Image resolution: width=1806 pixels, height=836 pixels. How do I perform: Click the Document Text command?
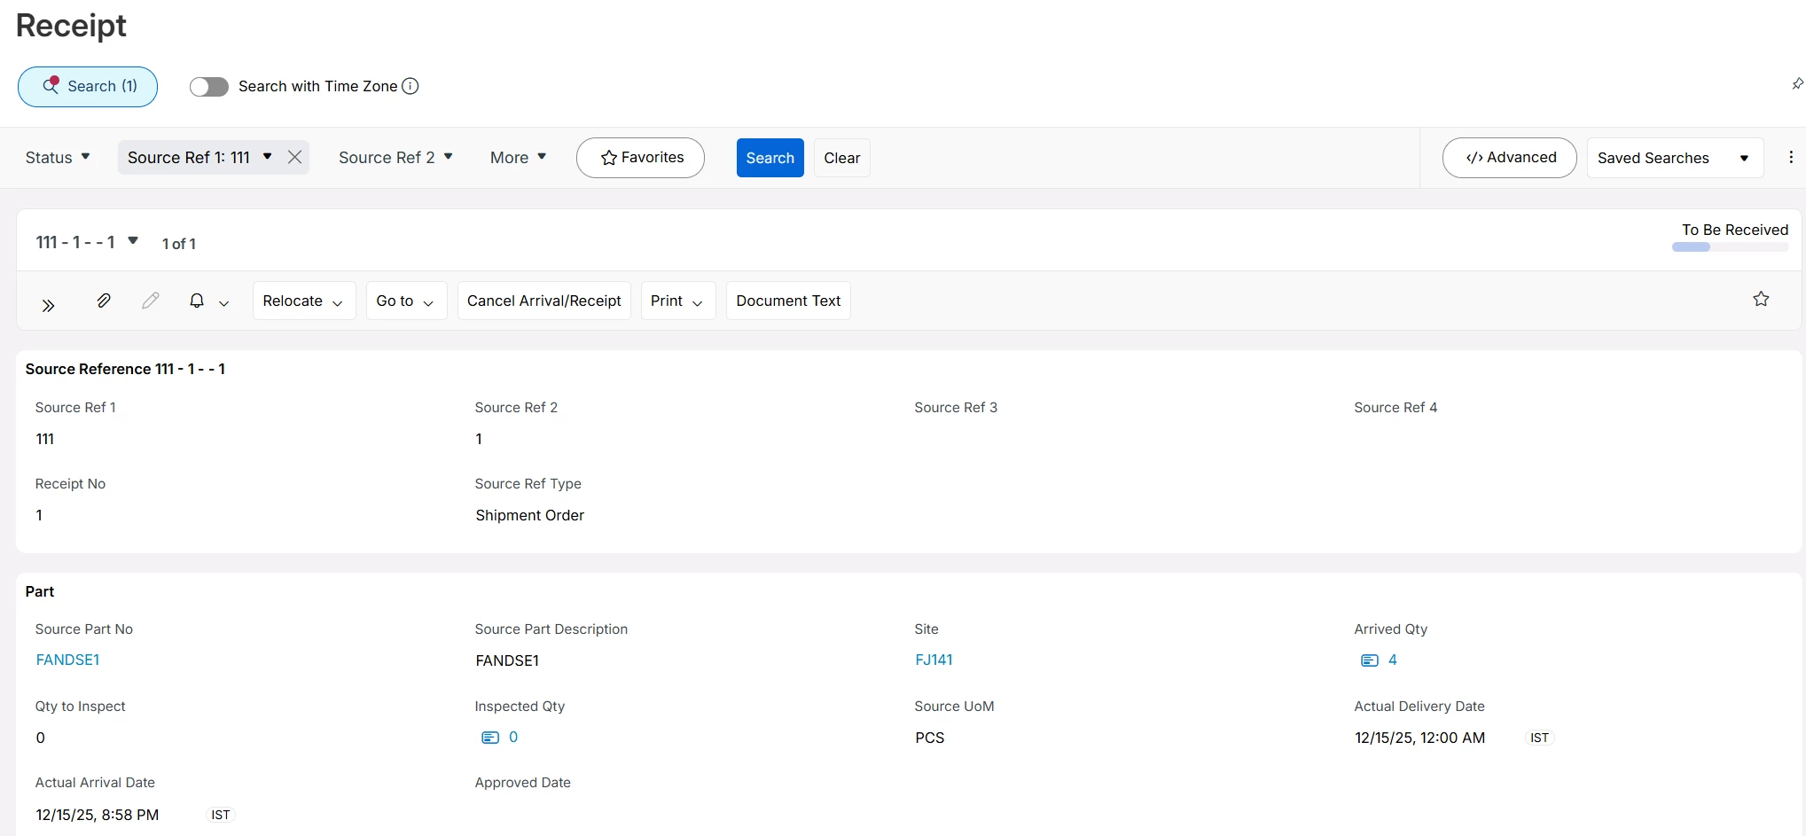[x=788, y=301]
